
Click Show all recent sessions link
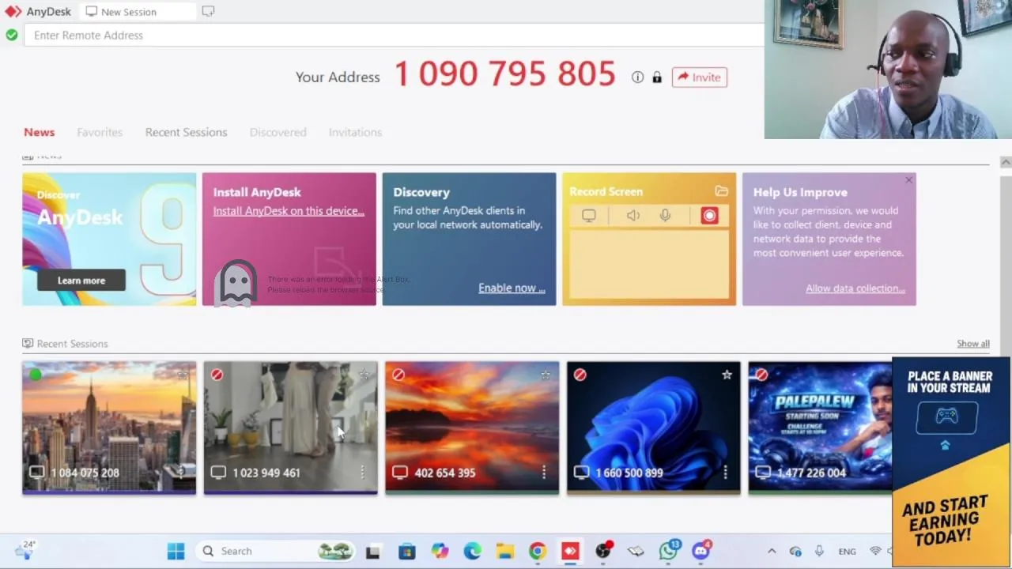973,344
